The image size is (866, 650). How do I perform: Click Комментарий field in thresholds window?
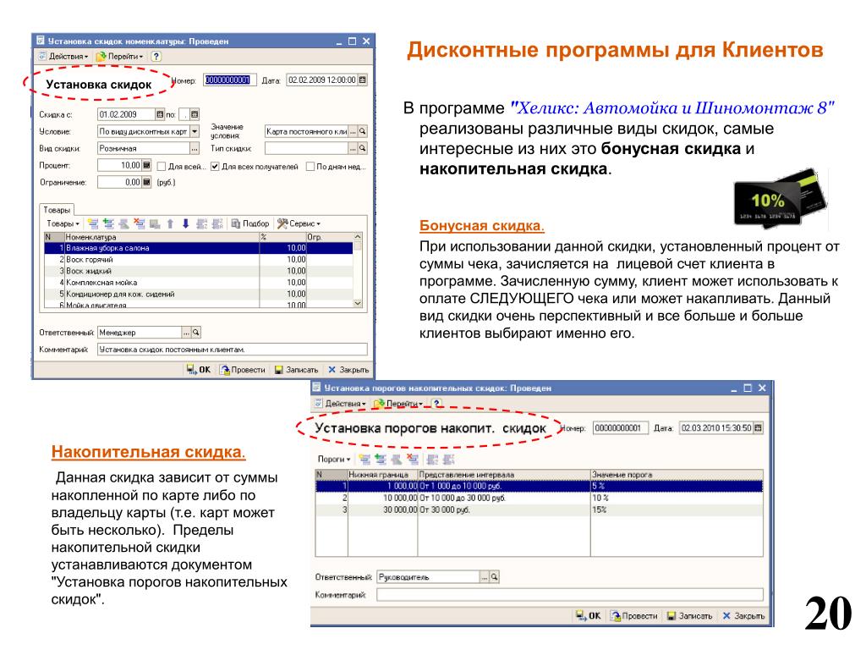tap(570, 595)
